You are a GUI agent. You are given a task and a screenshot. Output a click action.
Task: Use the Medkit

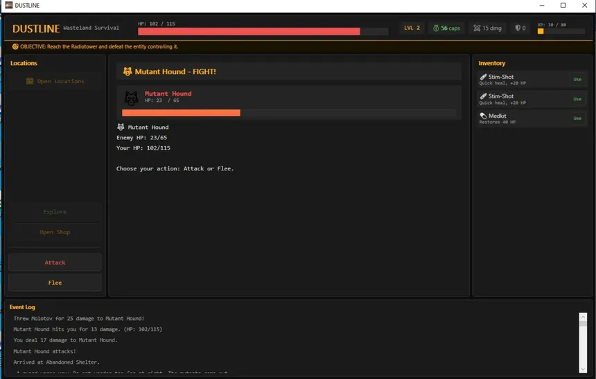point(577,118)
